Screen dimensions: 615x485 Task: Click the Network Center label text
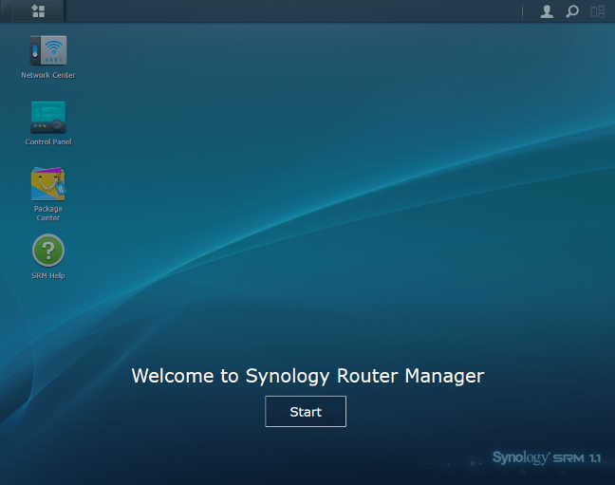[48, 75]
